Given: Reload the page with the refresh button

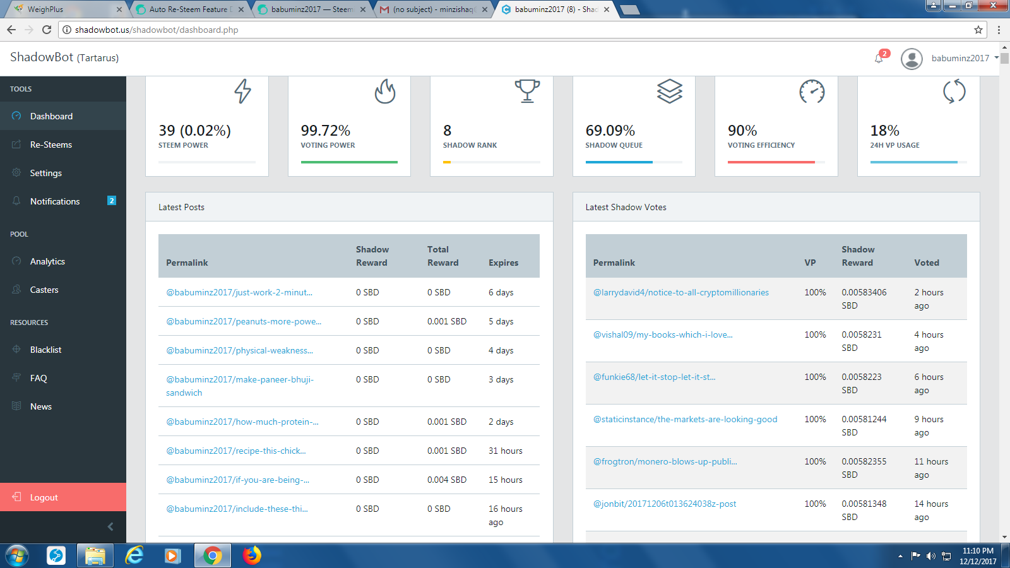Looking at the screenshot, I should 46,30.
